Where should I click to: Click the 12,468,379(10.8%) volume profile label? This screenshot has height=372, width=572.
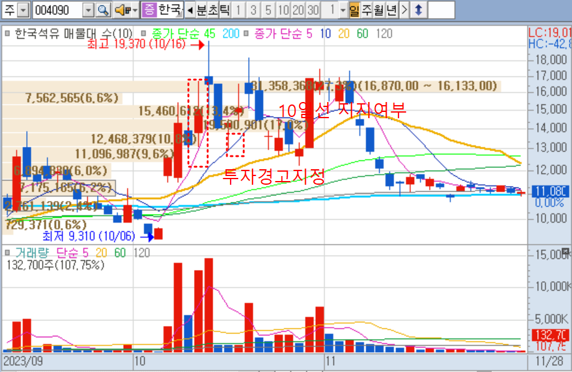click(144, 139)
